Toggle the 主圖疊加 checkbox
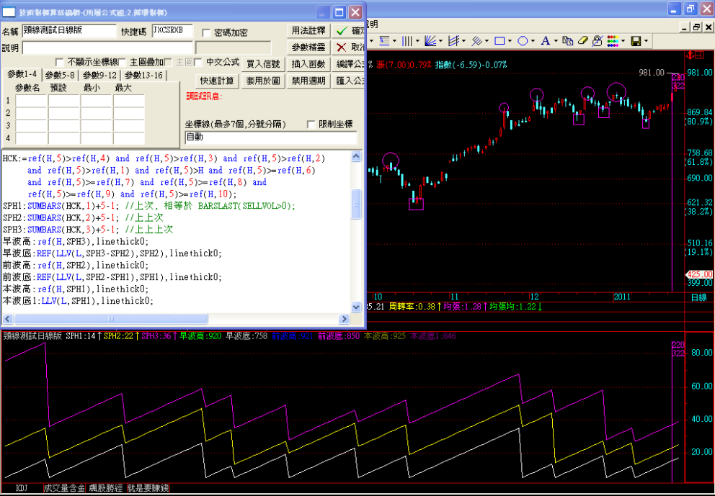Image resolution: width=715 pixels, height=496 pixels. tap(122, 62)
